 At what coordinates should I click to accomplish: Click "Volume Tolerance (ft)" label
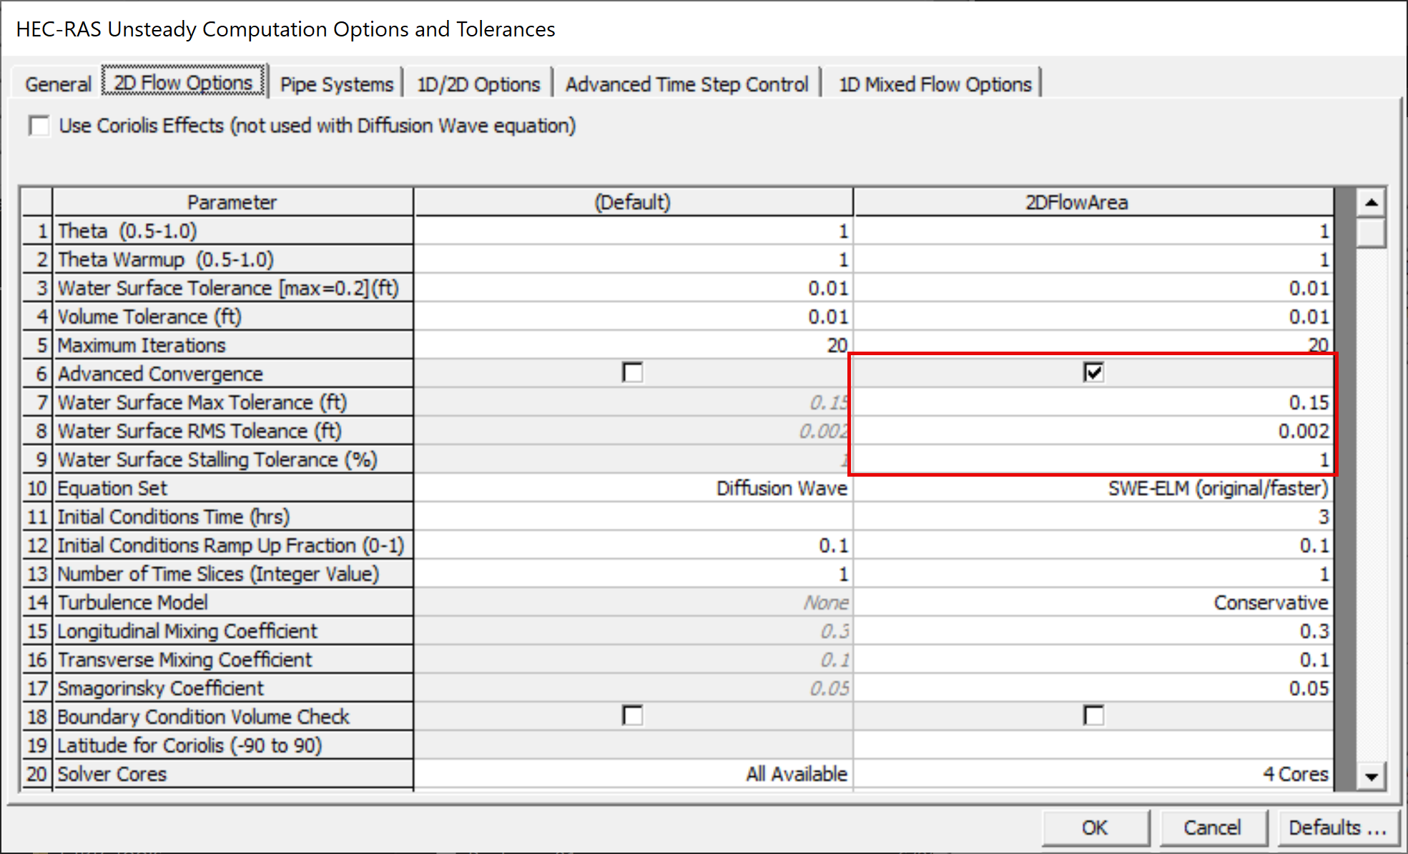tap(149, 317)
